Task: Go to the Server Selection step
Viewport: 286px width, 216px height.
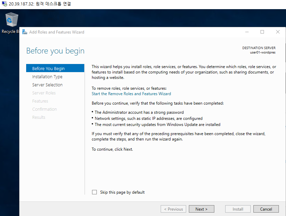Action: tap(48, 85)
